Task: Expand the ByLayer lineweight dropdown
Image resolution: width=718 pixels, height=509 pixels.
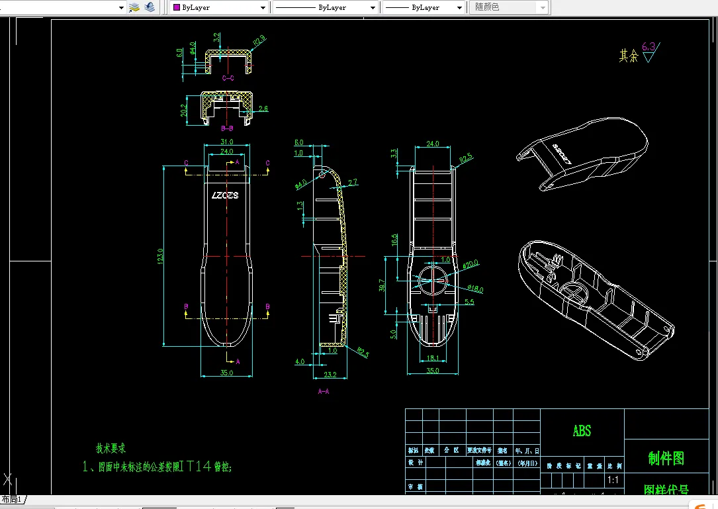Action: (459, 8)
